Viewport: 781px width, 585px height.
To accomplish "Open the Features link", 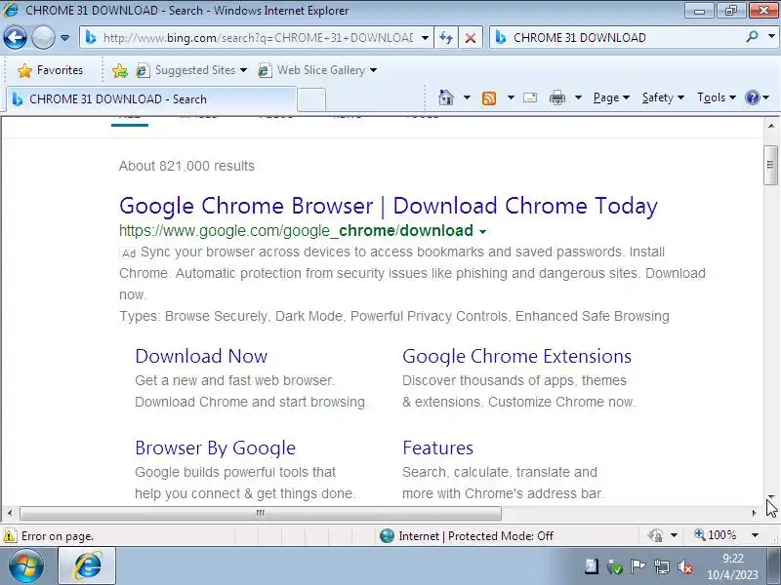I will (x=437, y=448).
